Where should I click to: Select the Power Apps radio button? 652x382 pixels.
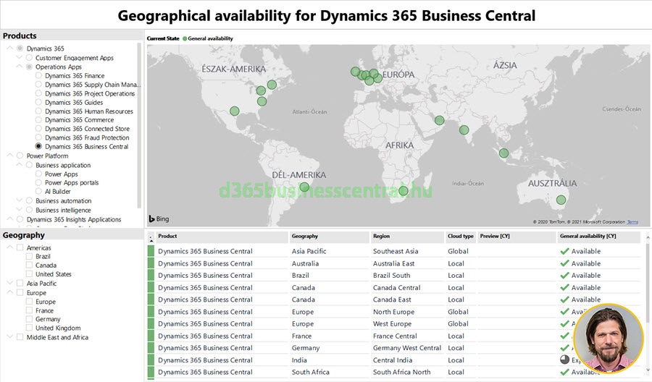(38, 174)
